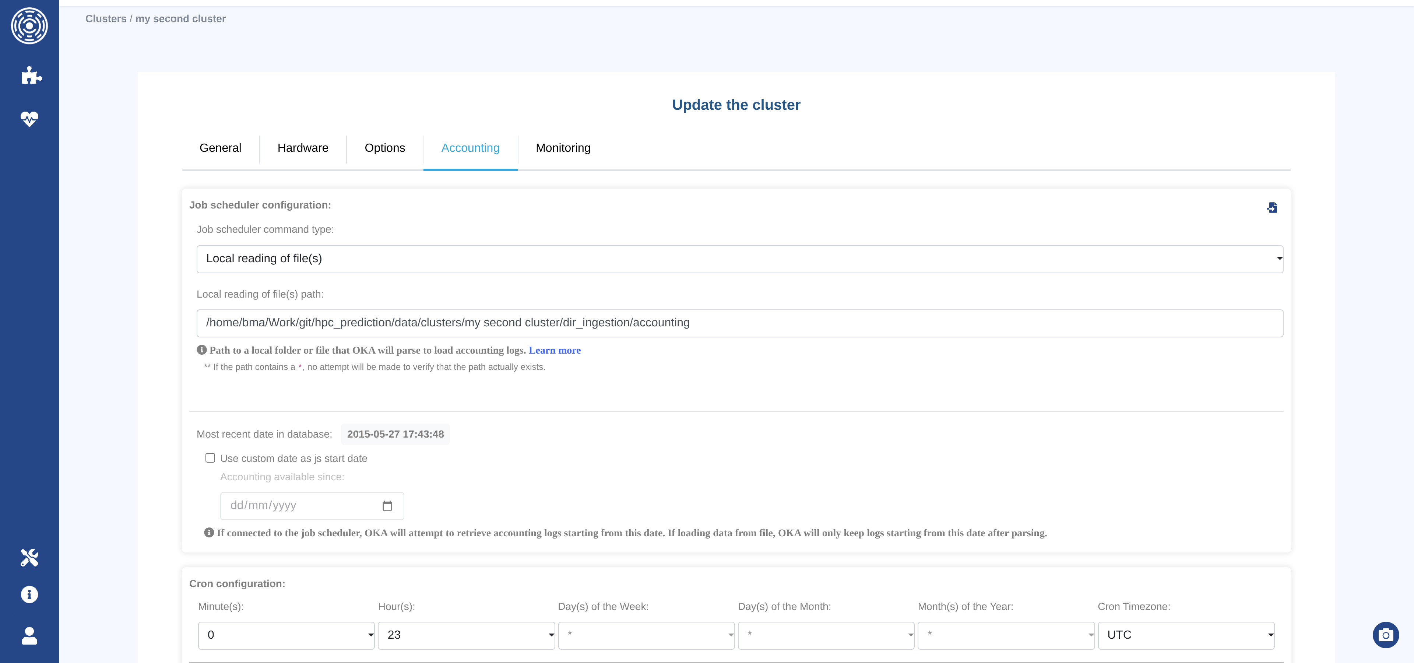Open the Minute(s) cron dropdown

tap(286, 635)
